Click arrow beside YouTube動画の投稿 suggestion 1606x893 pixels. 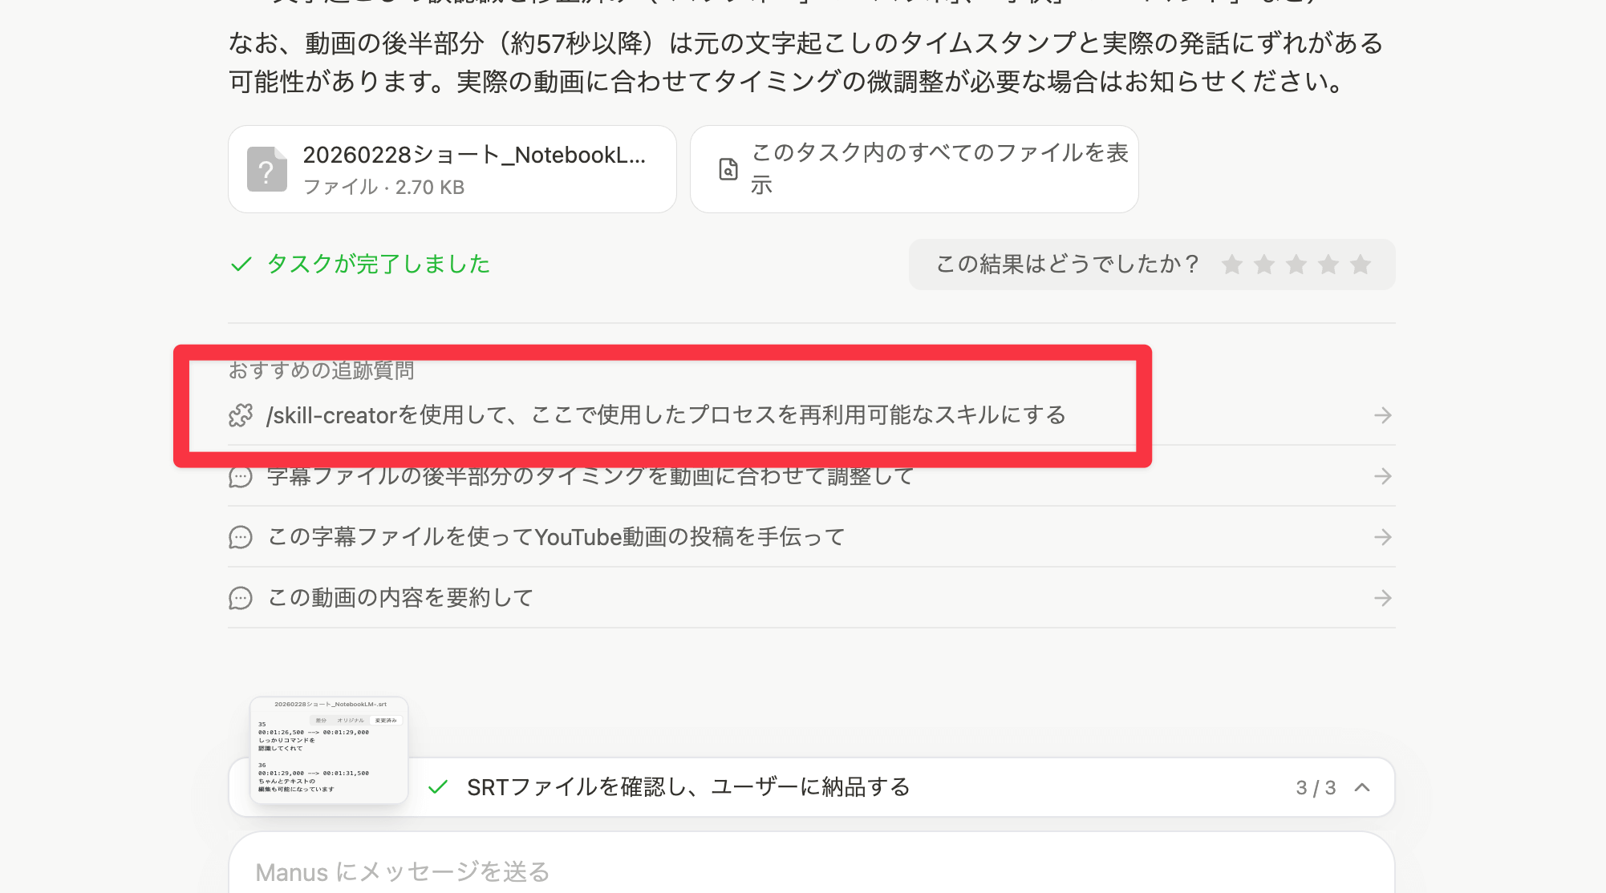pos(1382,537)
